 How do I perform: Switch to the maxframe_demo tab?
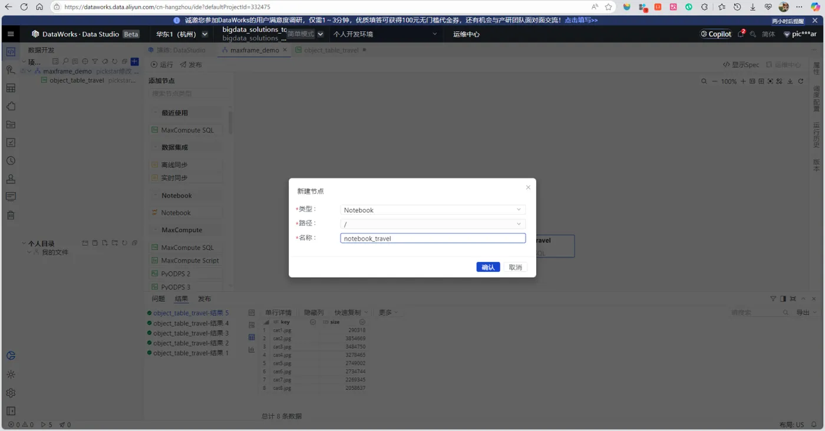point(254,50)
